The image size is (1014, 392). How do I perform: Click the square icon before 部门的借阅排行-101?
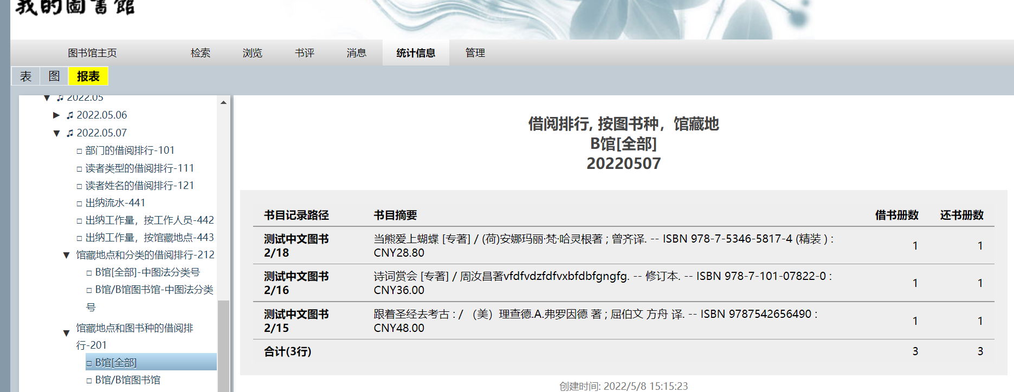(80, 152)
